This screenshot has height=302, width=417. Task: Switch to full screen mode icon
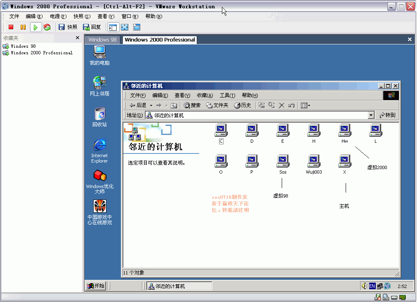click(125, 27)
